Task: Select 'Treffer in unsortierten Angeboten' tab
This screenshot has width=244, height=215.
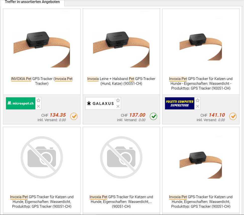Action: point(32,2)
